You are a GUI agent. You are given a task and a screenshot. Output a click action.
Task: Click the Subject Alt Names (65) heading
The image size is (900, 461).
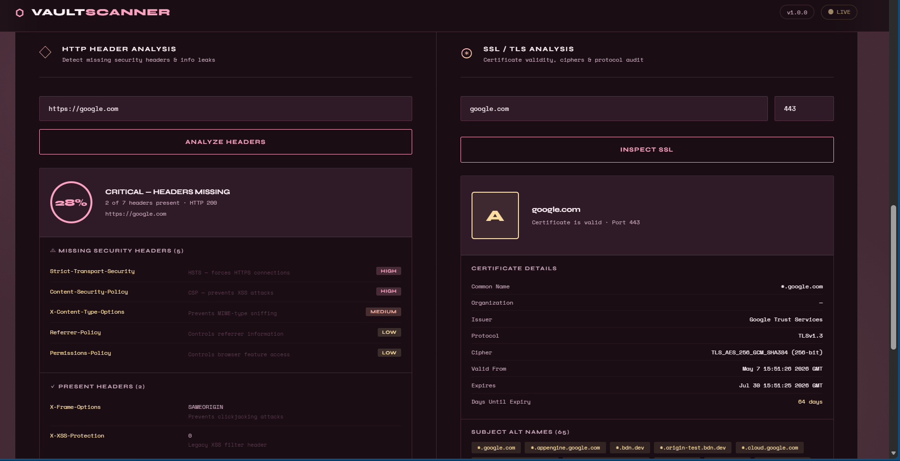520,432
